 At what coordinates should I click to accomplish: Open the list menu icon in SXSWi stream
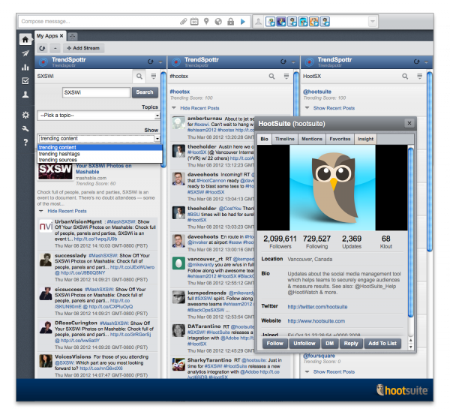click(154, 76)
